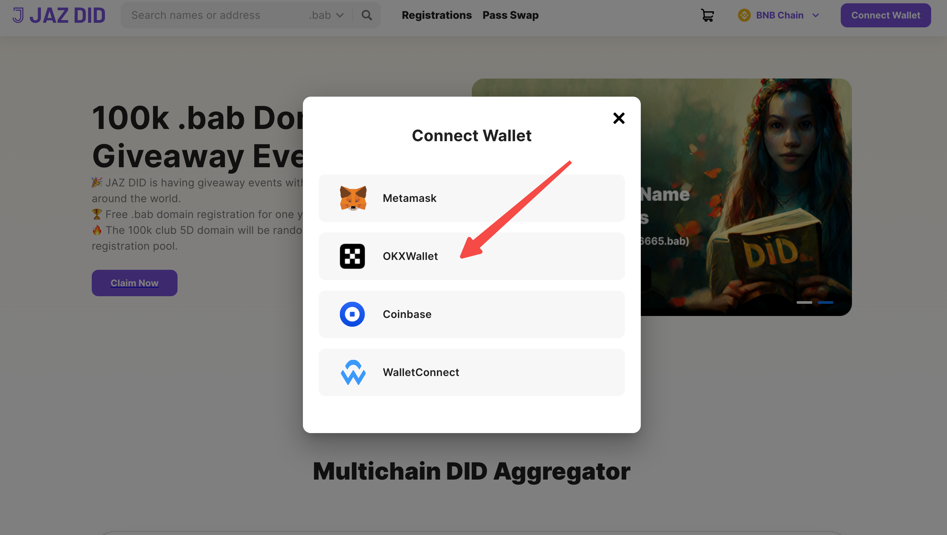Choose Metamask from the wallet list

tap(472, 198)
